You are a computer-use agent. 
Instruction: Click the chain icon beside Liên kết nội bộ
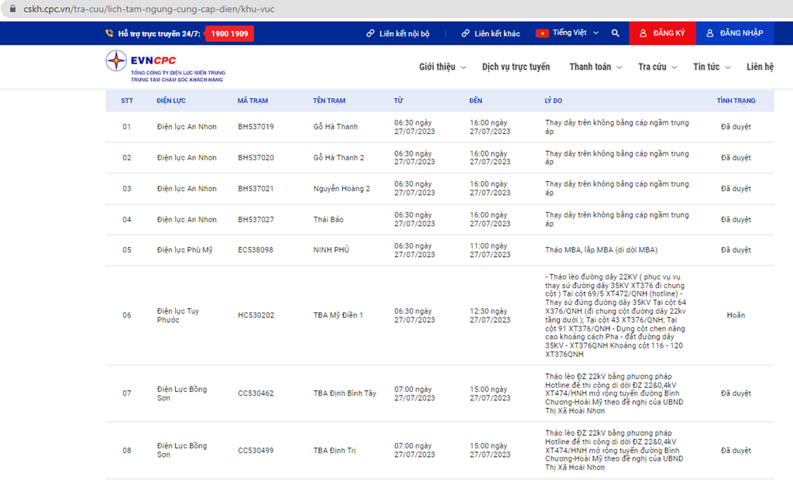(371, 33)
